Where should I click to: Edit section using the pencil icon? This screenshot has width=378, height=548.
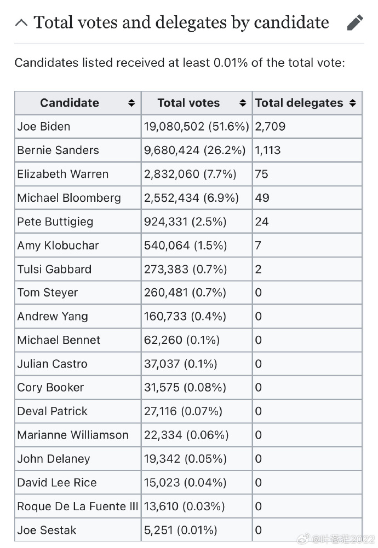click(355, 23)
